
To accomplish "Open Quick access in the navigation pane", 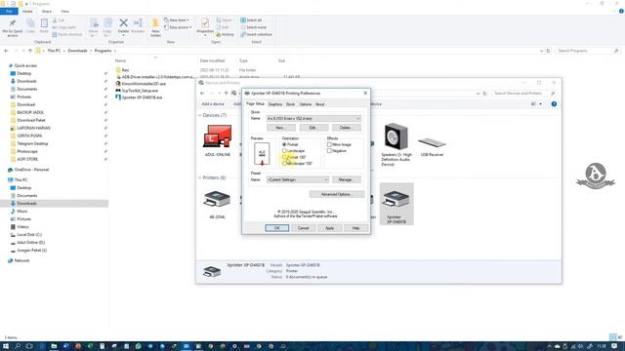I will tap(25, 65).
